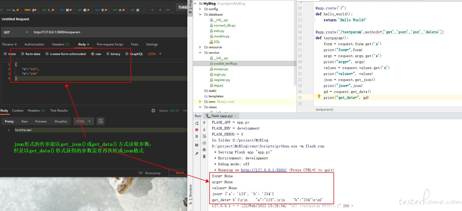
Task: Select raw body type
Action: click(96, 54)
